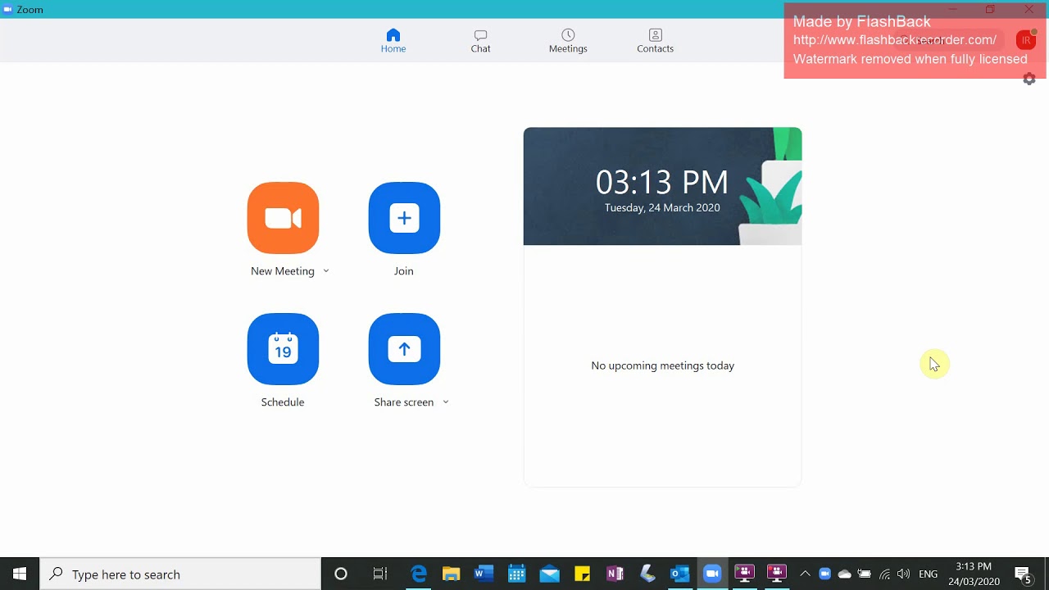1049x590 pixels.
Task: Open the Mail app from the taskbar
Action: tap(550, 574)
